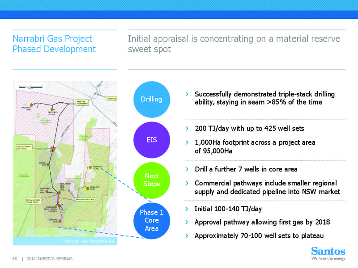Click the arrow bullet beside "Drill a further 7 wells"
This screenshot has height=268, width=358.
[x=187, y=169]
